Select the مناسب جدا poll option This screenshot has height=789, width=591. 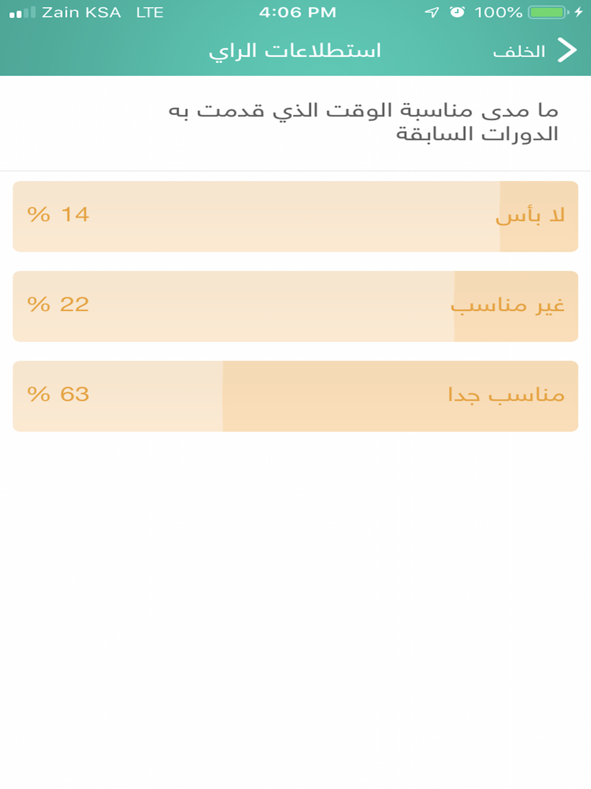[x=295, y=396]
